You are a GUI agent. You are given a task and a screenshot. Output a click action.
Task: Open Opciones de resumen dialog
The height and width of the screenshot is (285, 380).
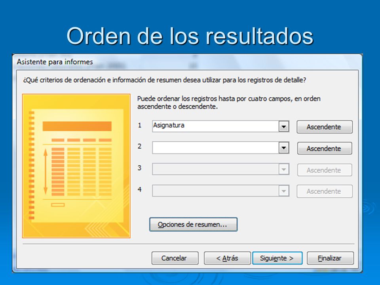click(x=193, y=224)
